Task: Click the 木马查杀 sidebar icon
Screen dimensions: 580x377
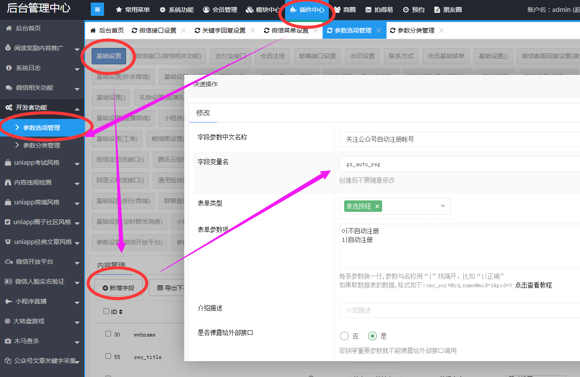Action: click(8, 341)
